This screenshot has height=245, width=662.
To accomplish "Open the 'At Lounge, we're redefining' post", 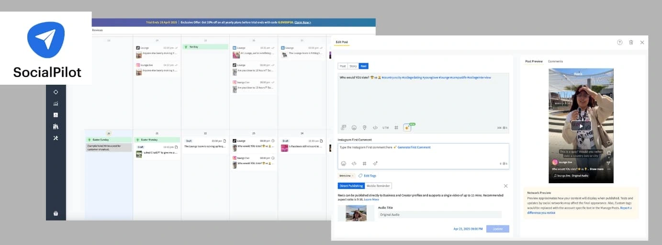I will coord(254,52).
